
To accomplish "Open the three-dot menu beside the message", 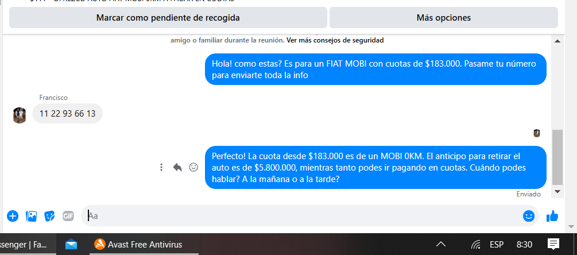I will coord(161,168).
